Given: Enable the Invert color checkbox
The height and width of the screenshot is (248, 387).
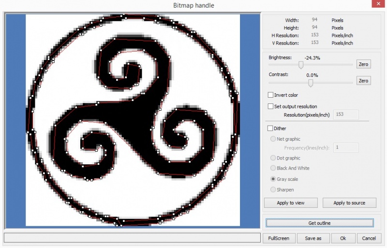Looking at the screenshot, I should pos(270,95).
